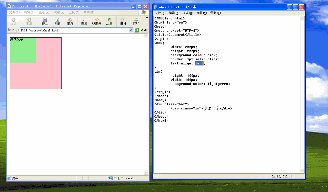Open the Back button history dropdown arrow
Viewport: 328px width, 192px height.
[21, 21]
